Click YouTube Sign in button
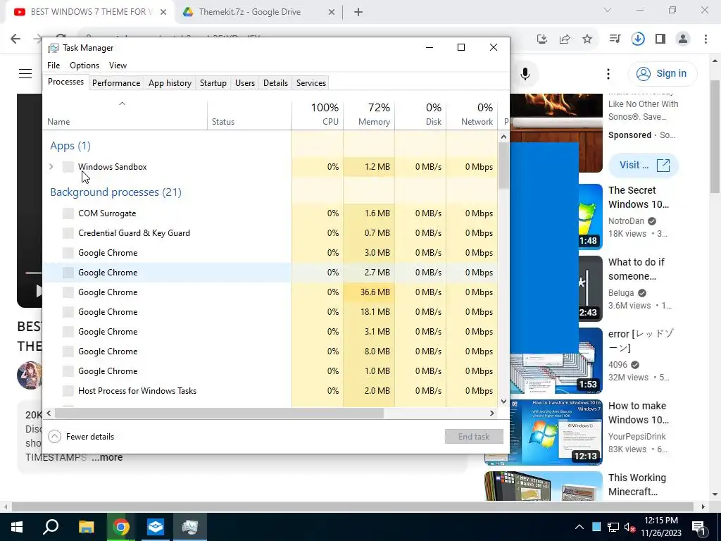Viewport: 721px width, 541px height. [x=662, y=73]
